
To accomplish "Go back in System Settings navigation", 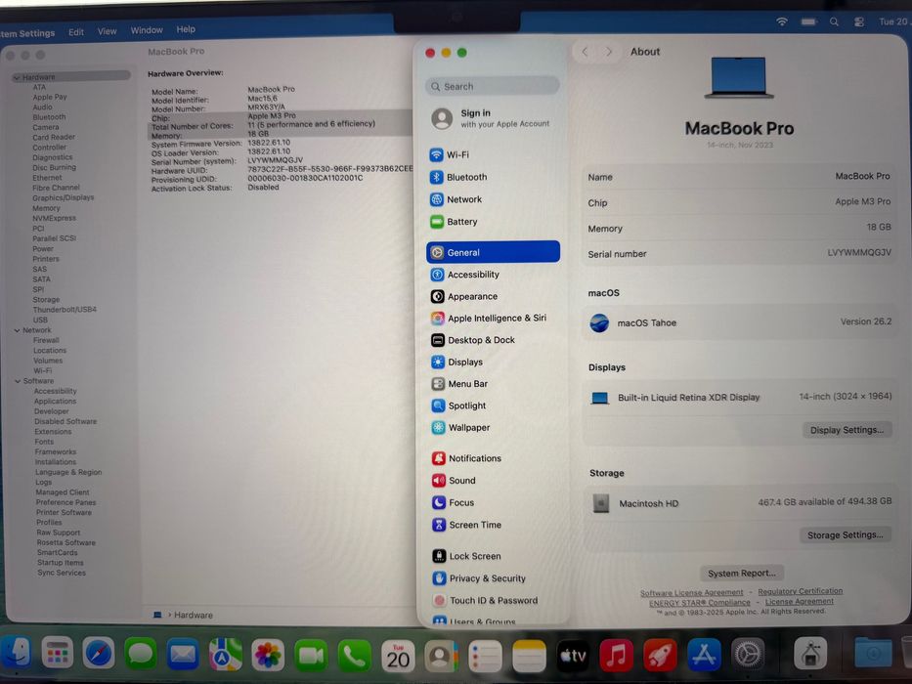I will [x=586, y=52].
